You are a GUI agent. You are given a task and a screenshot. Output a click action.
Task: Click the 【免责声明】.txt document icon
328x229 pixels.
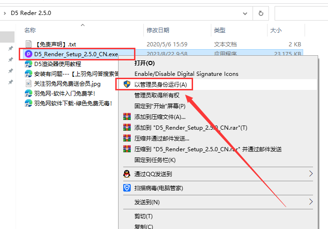pyautogui.click(x=29, y=44)
